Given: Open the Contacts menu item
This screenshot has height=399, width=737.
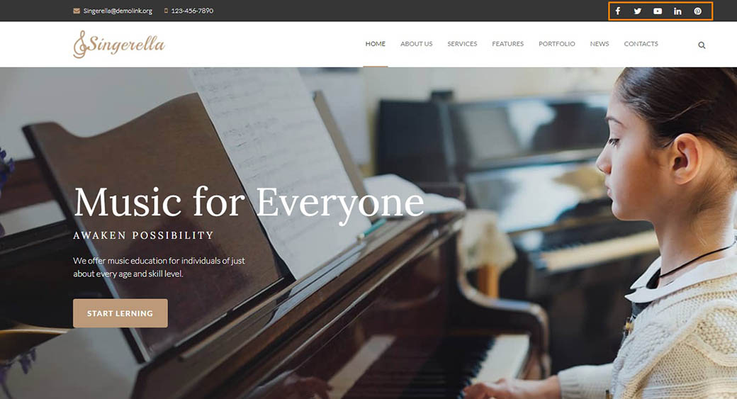Looking at the screenshot, I should click(641, 44).
